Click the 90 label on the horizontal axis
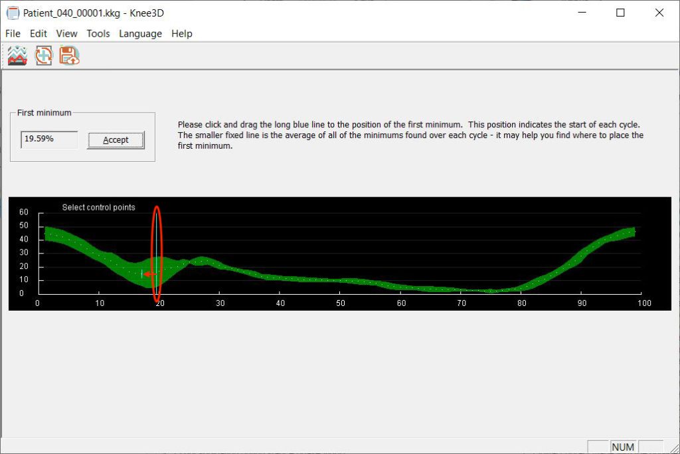This screenshot has width=680, height=454. click(582, 303)
